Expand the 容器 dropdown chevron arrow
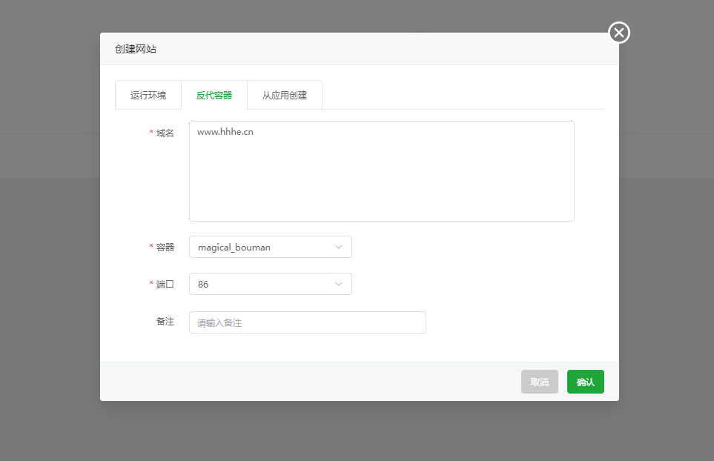This screenshot has height=461, width=714. (339, 247)
